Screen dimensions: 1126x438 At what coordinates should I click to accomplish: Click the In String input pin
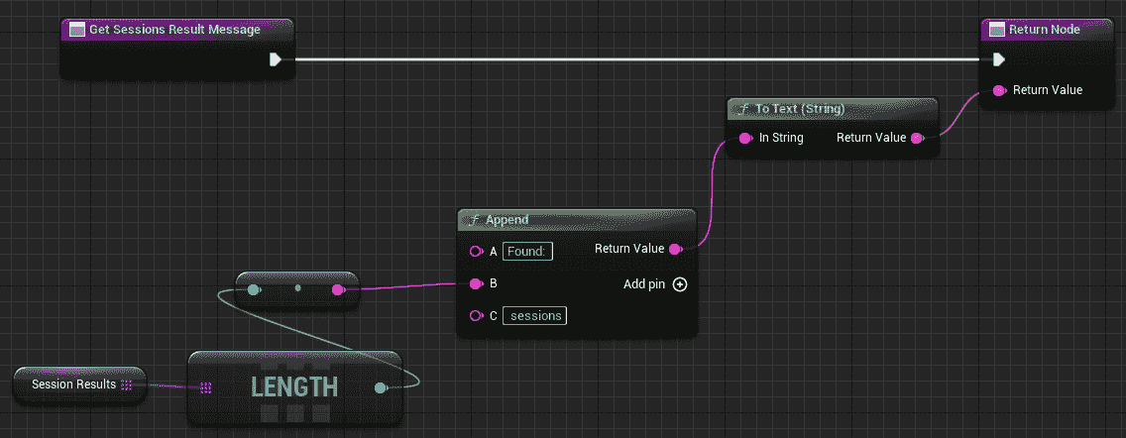coord(746,138)
